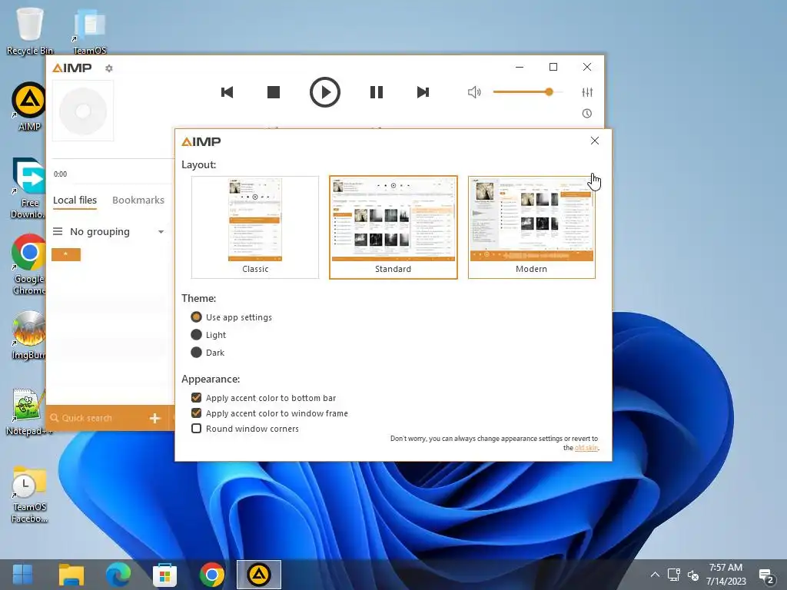Minimize the AIMP player window

520,67
